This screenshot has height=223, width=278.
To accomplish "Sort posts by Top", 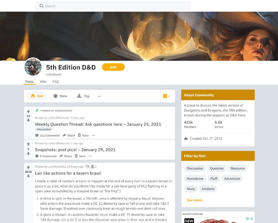I will click(83, 96).
